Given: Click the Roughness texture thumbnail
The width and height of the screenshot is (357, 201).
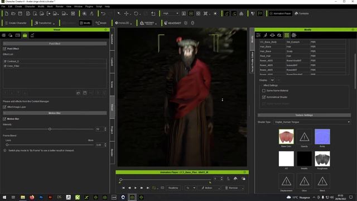Looking at the screenshot, I should point(322,159).
